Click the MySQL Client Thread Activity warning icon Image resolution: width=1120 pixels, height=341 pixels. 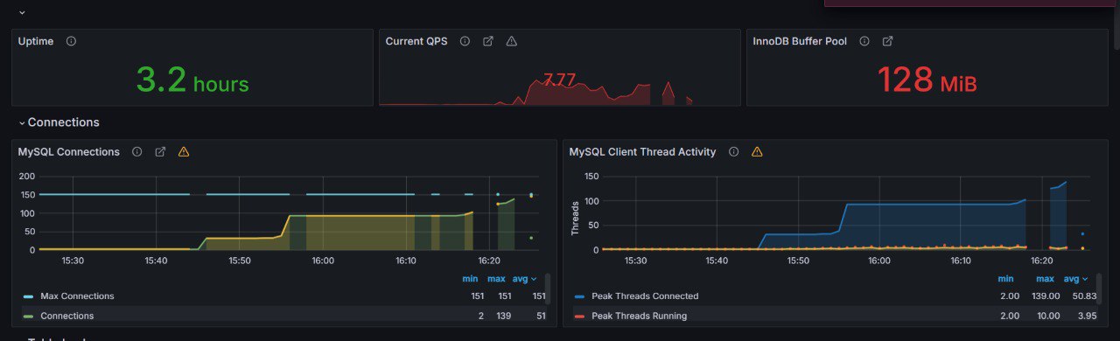coord(757,151)
